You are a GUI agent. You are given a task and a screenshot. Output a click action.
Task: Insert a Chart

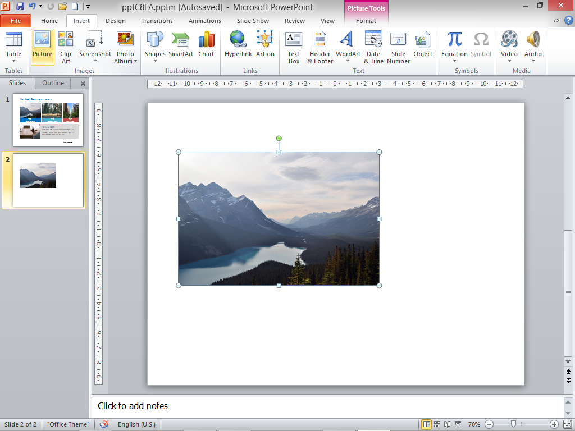pos(206,45)
